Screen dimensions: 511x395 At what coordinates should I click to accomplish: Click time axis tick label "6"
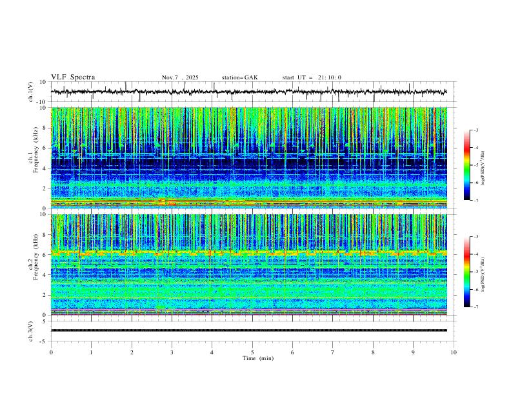[292, 352]
